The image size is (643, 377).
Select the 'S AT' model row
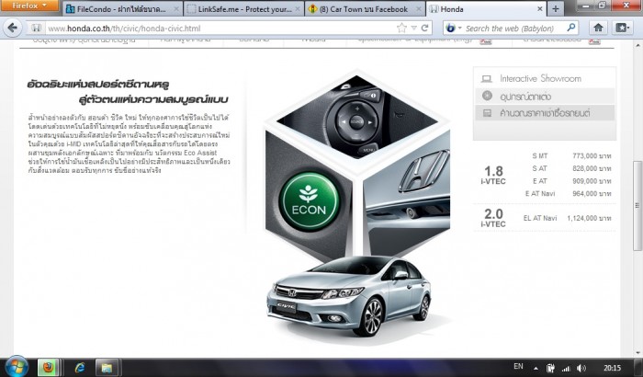(x=571, y=168)
